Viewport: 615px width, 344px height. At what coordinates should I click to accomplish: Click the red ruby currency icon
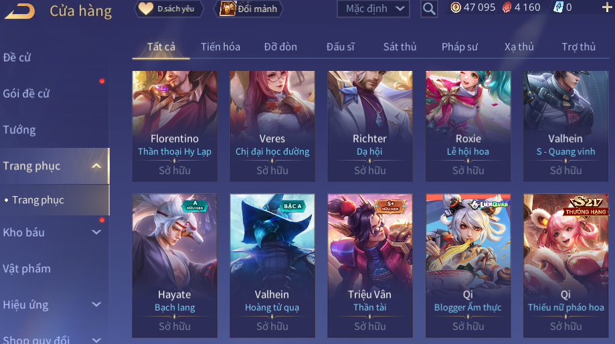(x=507, y=7)
